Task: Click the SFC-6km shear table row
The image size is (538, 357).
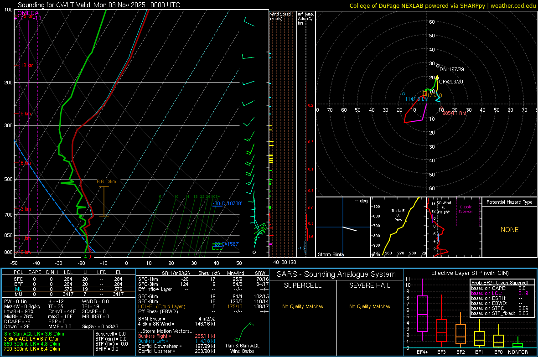Action: click(x=203, y=296)
